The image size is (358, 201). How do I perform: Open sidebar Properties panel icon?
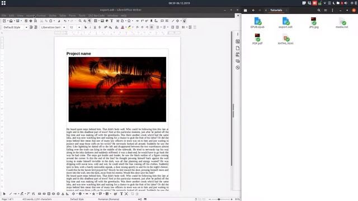[238, 41]
